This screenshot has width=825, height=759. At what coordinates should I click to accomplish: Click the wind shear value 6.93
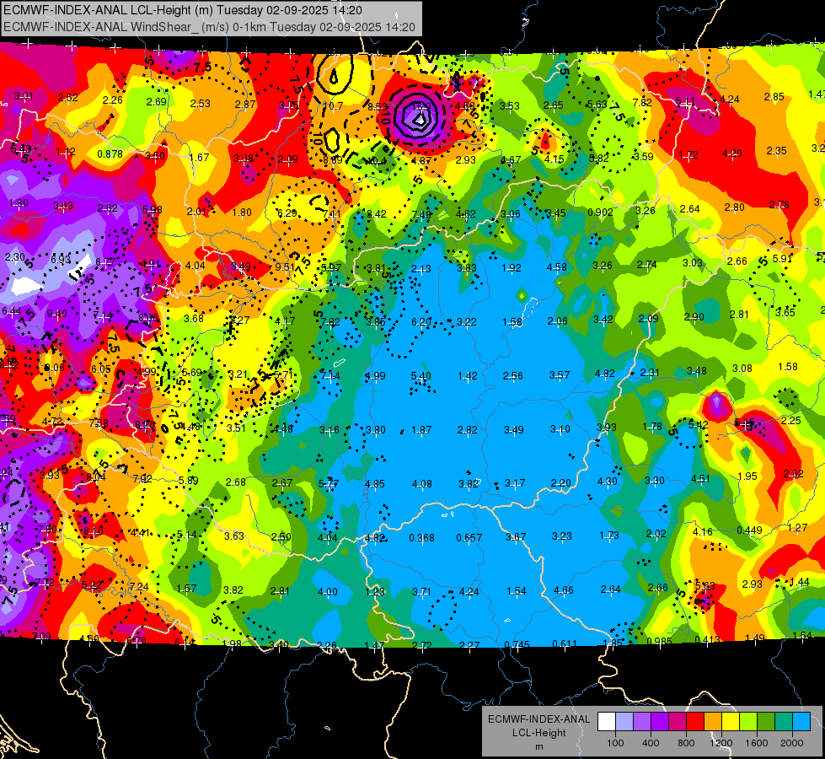[x=61, y=259]
